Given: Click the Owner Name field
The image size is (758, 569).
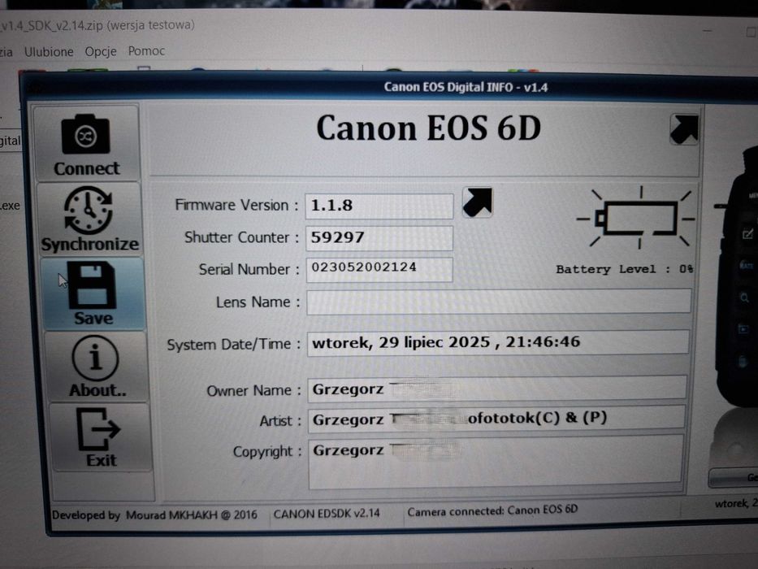Looking at the screenshot, I should click(x=497, y=389).
